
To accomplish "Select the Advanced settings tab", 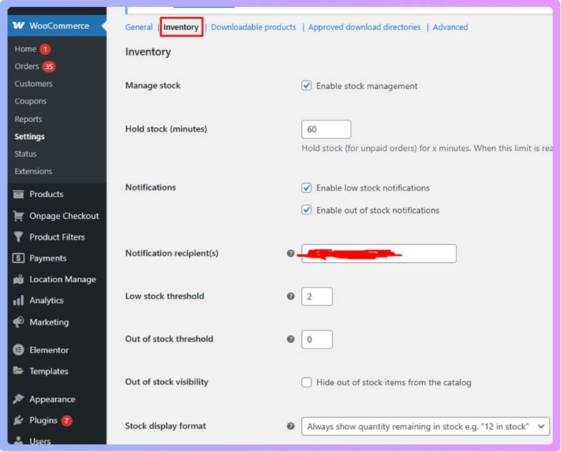I will coord(450,27).
